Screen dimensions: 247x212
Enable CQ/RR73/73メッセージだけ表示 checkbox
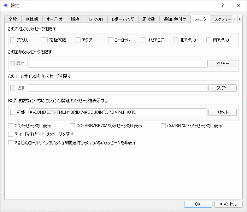163,126
